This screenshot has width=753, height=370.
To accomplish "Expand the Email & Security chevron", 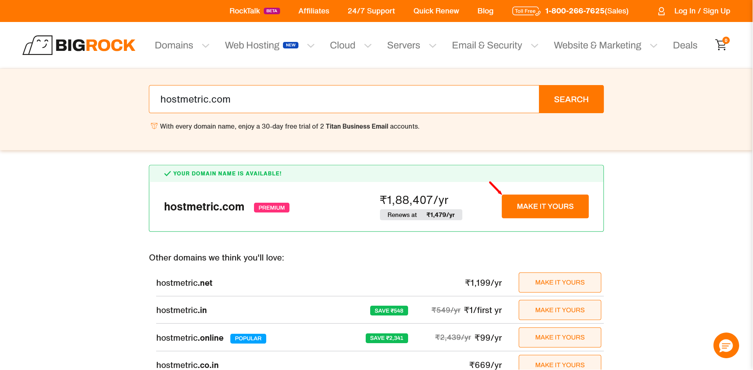I will click(534, 46).
